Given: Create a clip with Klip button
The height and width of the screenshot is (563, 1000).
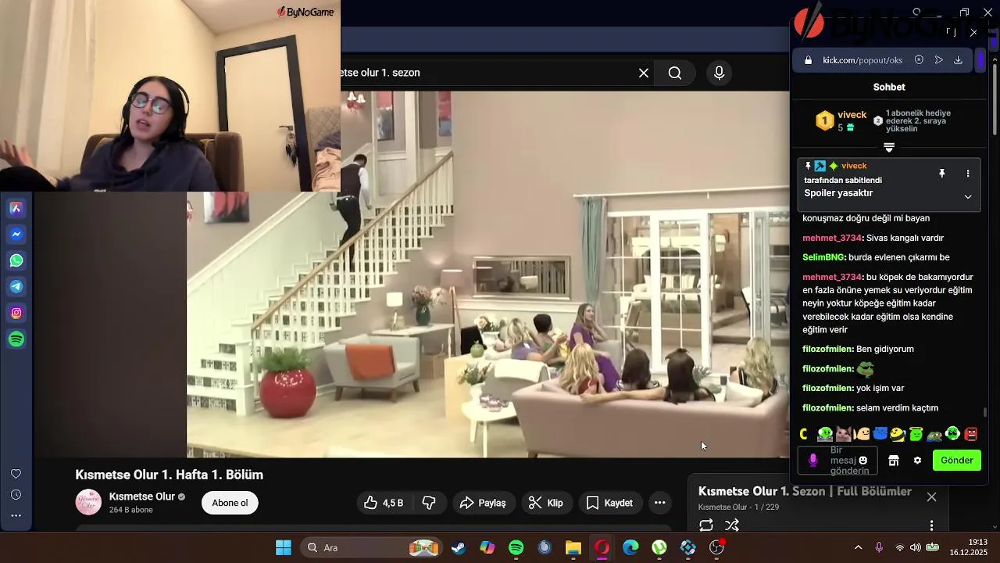Looking at the screenshot, I should click(x=545, y=503).
